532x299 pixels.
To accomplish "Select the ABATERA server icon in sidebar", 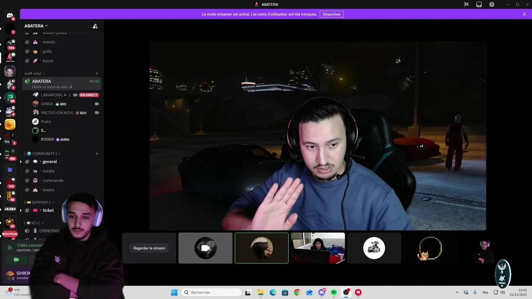I will [10, 57].
